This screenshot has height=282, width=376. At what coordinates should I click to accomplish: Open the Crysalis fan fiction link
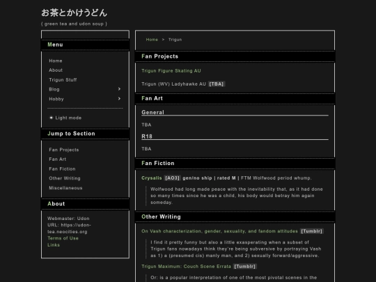[x=152, y=178]
